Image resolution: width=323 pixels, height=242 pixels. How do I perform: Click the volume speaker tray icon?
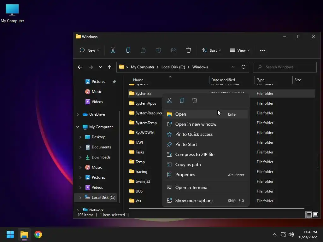point(291,234)
